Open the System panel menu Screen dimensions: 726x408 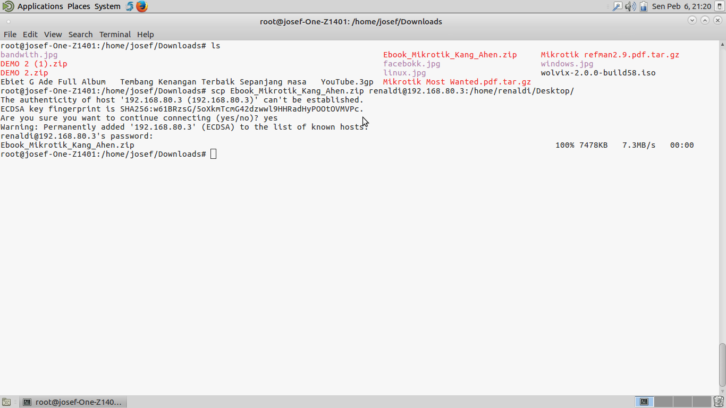pos(107,6)
